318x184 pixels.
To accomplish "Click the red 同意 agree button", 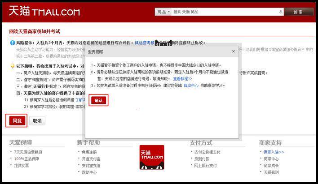I will point(17,121).
